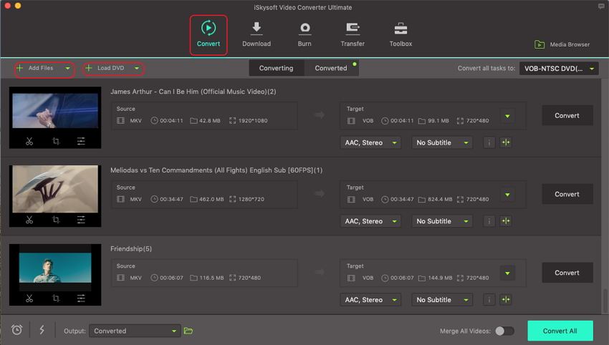
Task: Open No Subtitle dropdown for Friendship(5) video
Action: [442, 300]
